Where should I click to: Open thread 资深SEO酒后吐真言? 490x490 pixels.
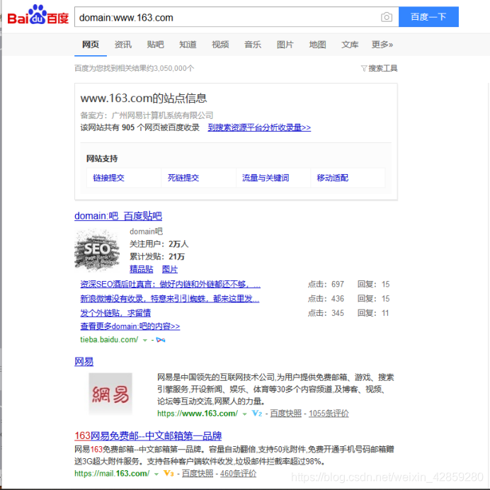[171, 284]
